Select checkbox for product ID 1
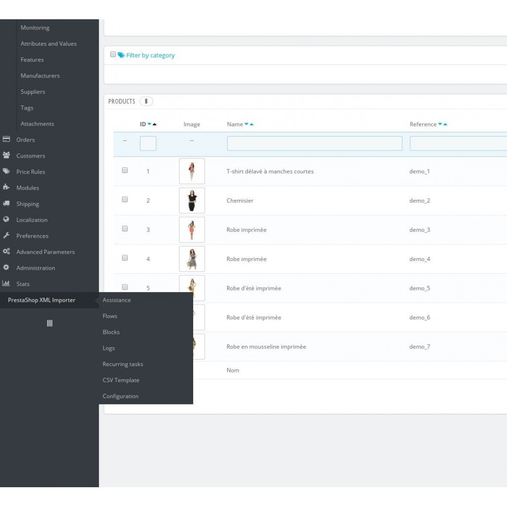 pyautogui.click(x=125, y=170)
